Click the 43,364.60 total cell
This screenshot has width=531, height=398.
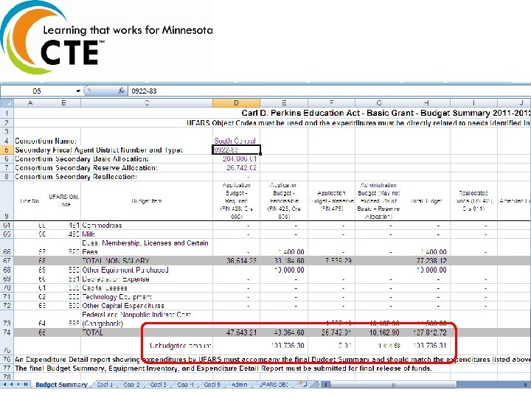284,332
